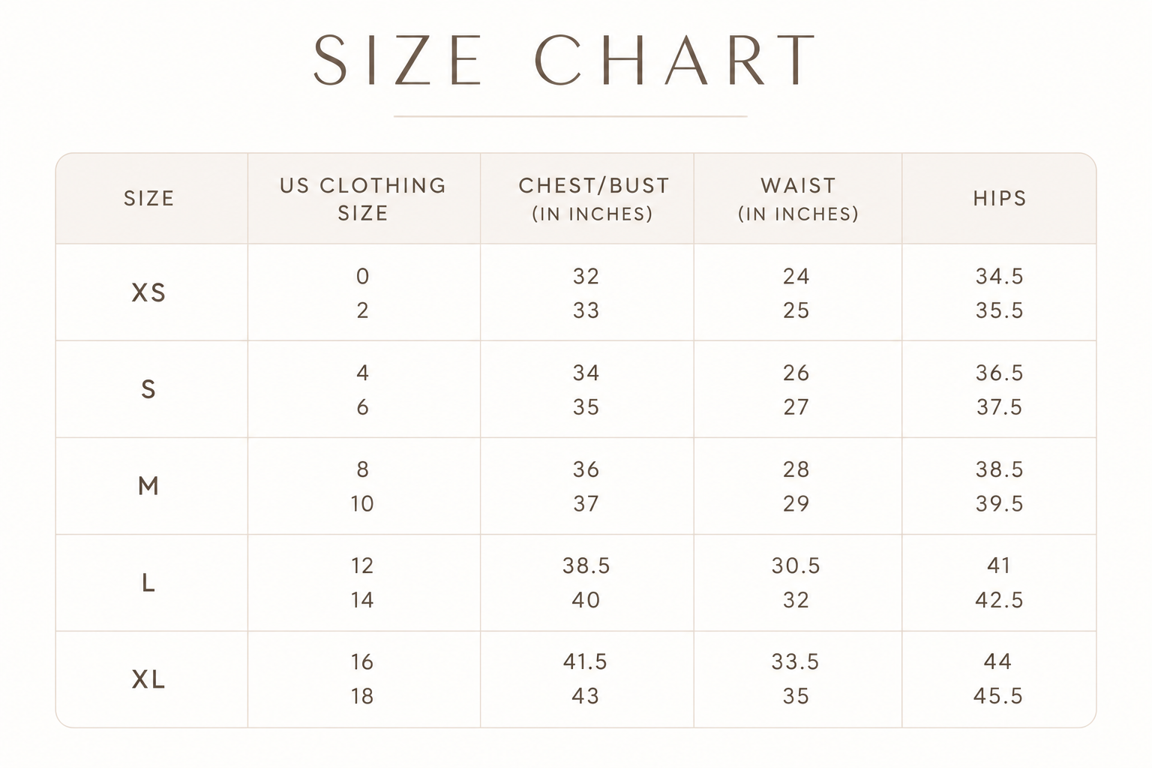Click the CHEST/BUST (IN INCHES) header

(x=593, y=199)
